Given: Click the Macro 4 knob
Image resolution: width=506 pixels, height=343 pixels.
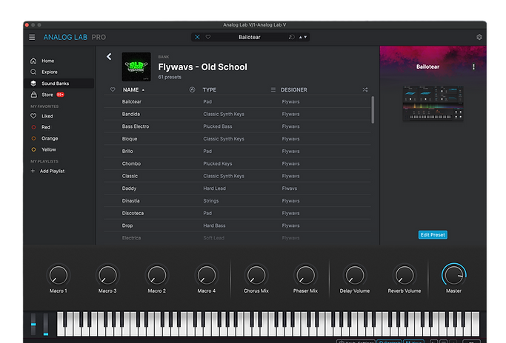Looking at the screenshot, I should point(207,276).
